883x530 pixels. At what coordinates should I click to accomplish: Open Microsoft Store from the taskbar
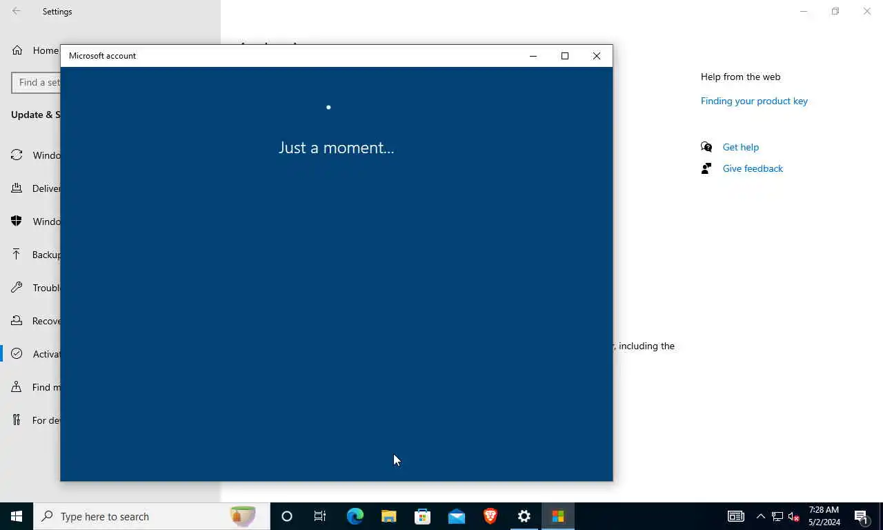click(x=422, y=516)
